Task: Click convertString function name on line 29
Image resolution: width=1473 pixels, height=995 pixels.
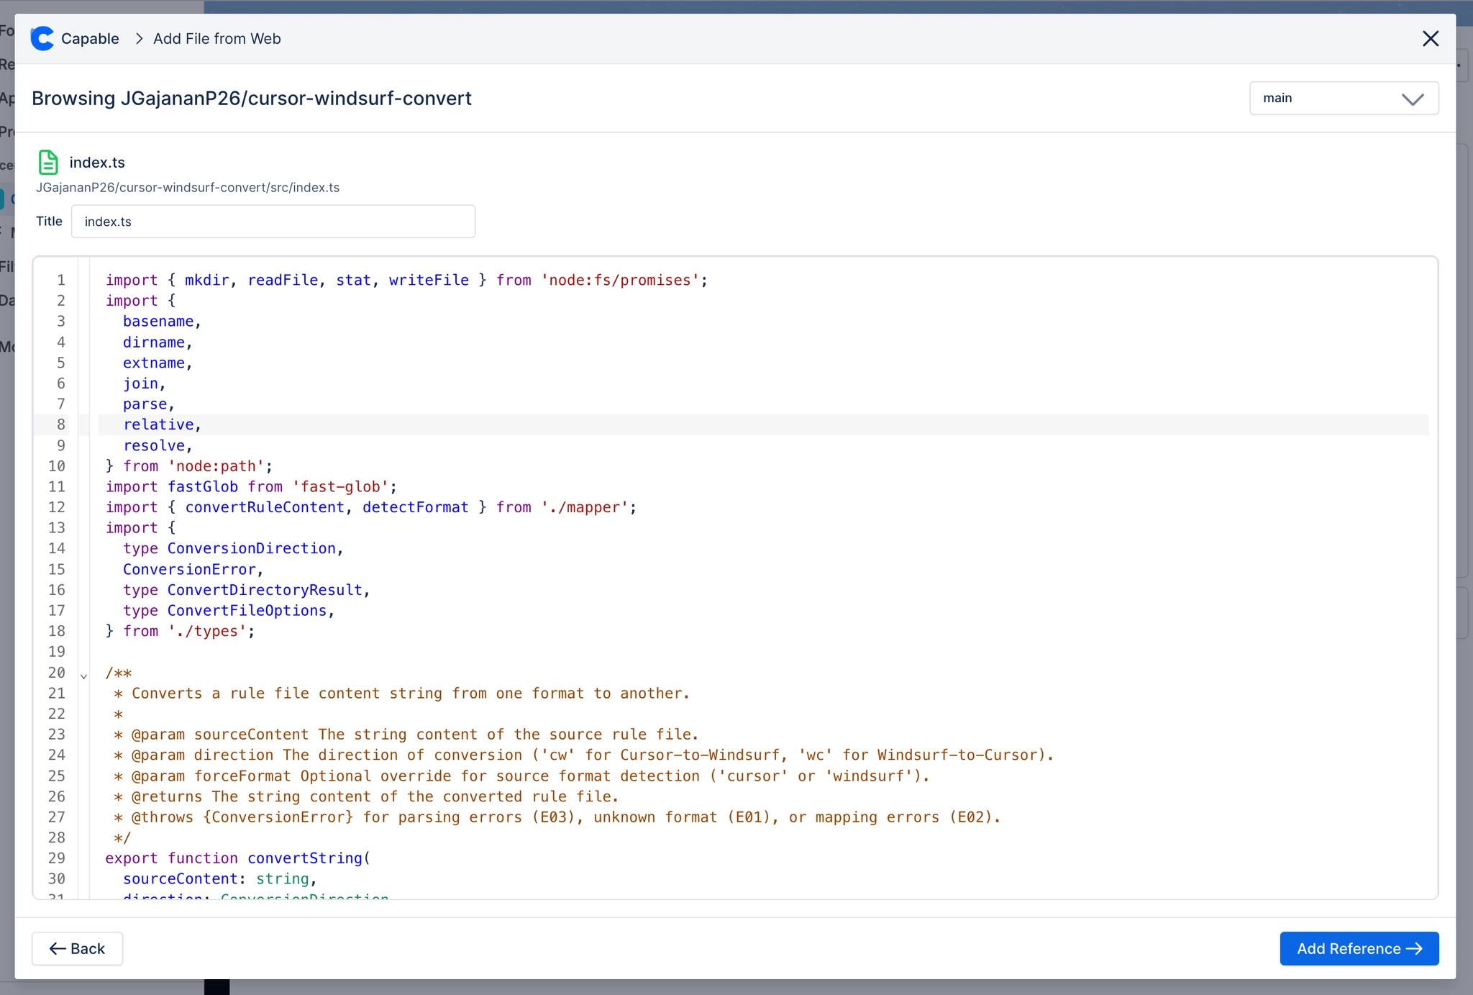Action: pos(305,858)
